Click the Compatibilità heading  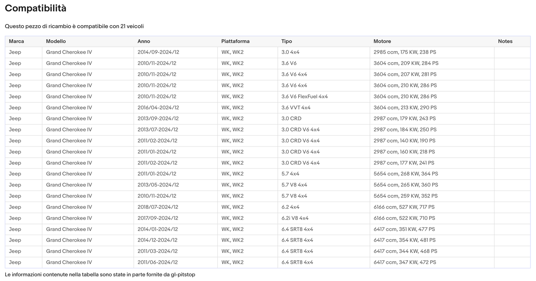[36, 9]
